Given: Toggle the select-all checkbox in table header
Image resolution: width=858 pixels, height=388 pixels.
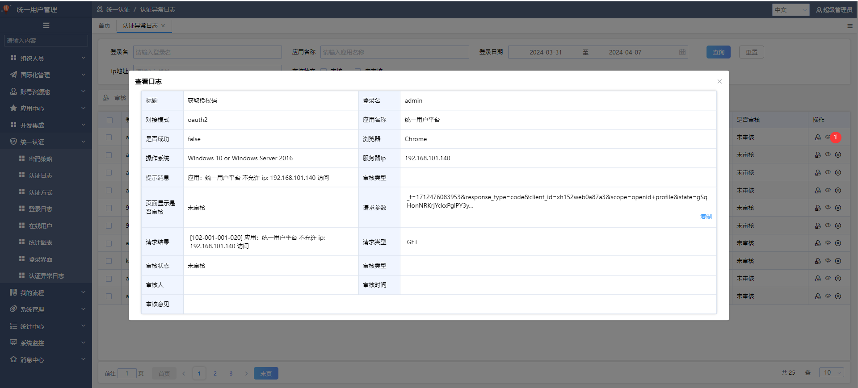Looking at the screenshot, I should tap(109, 120).
